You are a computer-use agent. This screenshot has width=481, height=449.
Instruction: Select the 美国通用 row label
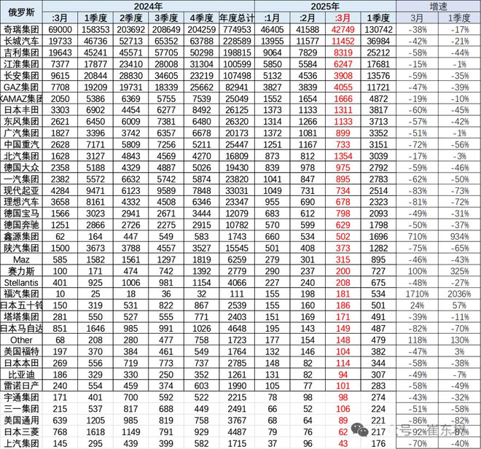pos(21,421)
